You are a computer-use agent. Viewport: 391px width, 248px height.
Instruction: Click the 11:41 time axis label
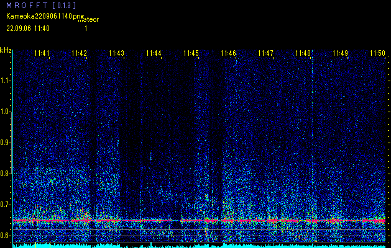pyautogui.click(x=42, y=53)
